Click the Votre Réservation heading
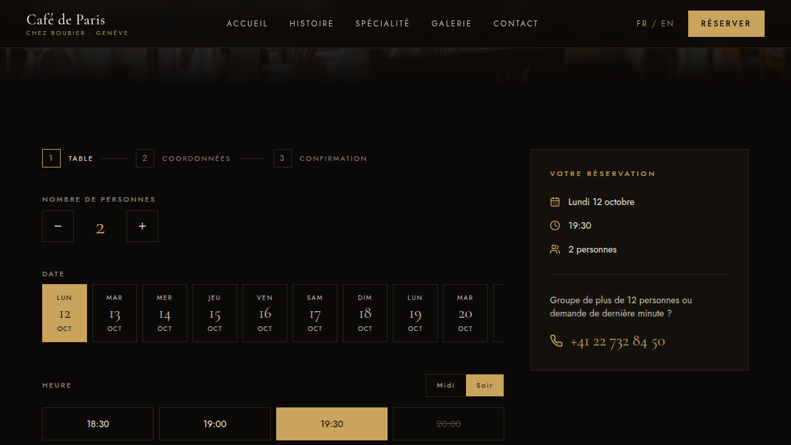The height and width of the screenshot is (445, 791). pyautogui.click(x=602, y=174)
